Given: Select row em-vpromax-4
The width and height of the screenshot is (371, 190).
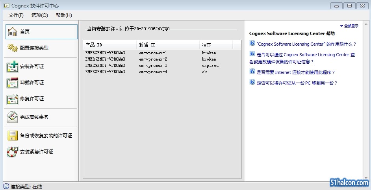Looking at the screenshot, I should pos(162,72).
